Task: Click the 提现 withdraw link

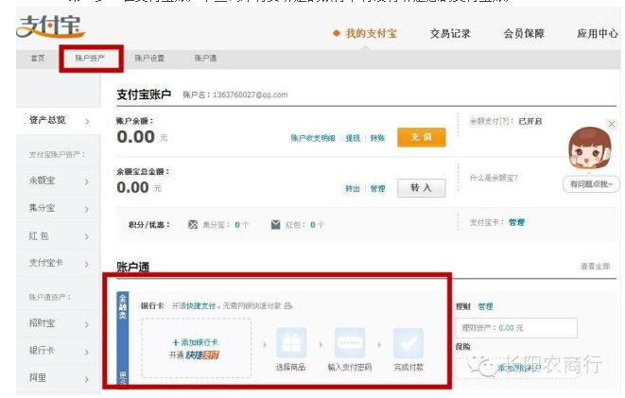Action: [x=353, y=138]
